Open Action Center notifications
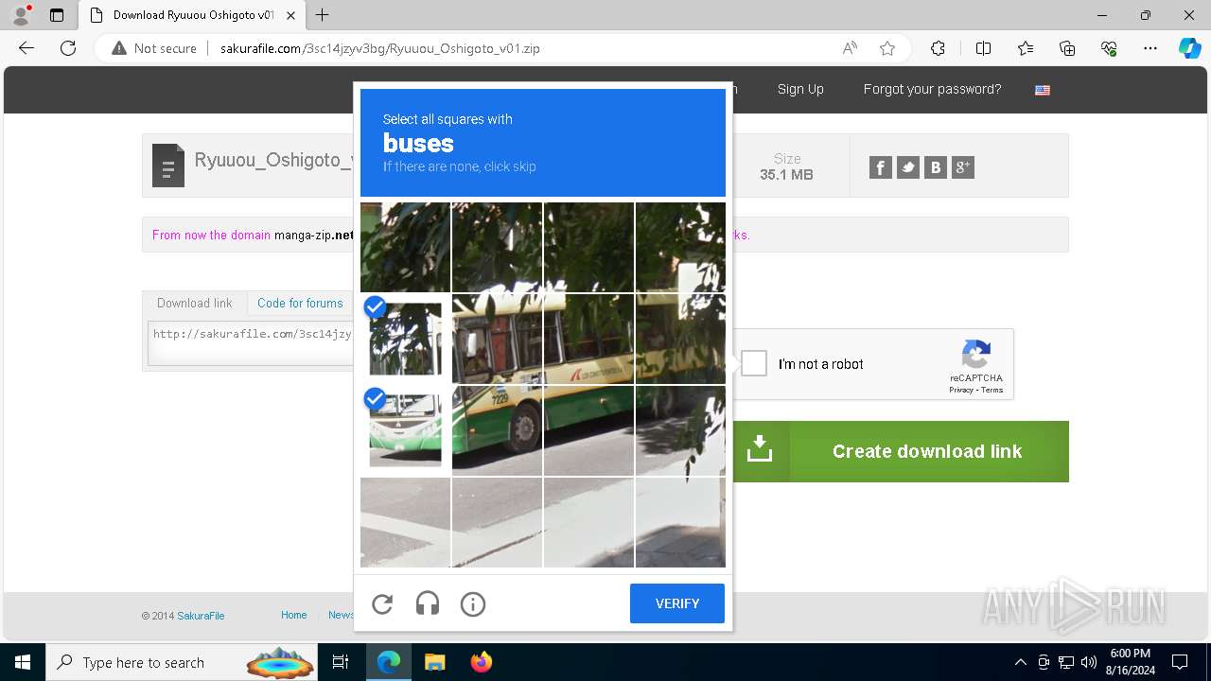Image resolution: width=1211 pixels, height=681 pixels. [x=1180, y=662]
